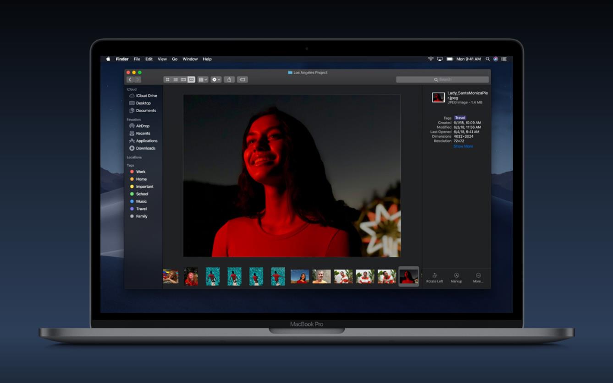Switch to icon view in Finder toolbar
Screen dimensions: 613x383
[x=167, y=80]
